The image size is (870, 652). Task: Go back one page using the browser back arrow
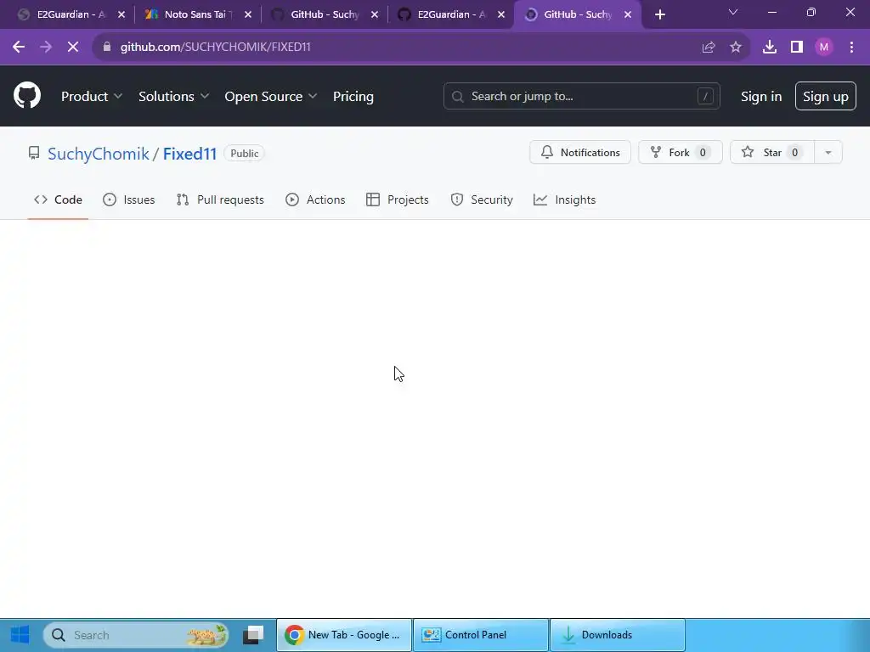tap(19, 48)
